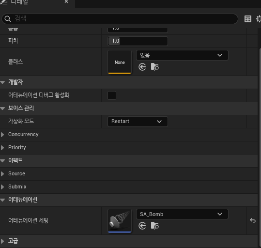The image size is (261, 248).
Task: Collapse the 어테뉴에이션 section
Action: pyautogui.click(x=2, y=200)
